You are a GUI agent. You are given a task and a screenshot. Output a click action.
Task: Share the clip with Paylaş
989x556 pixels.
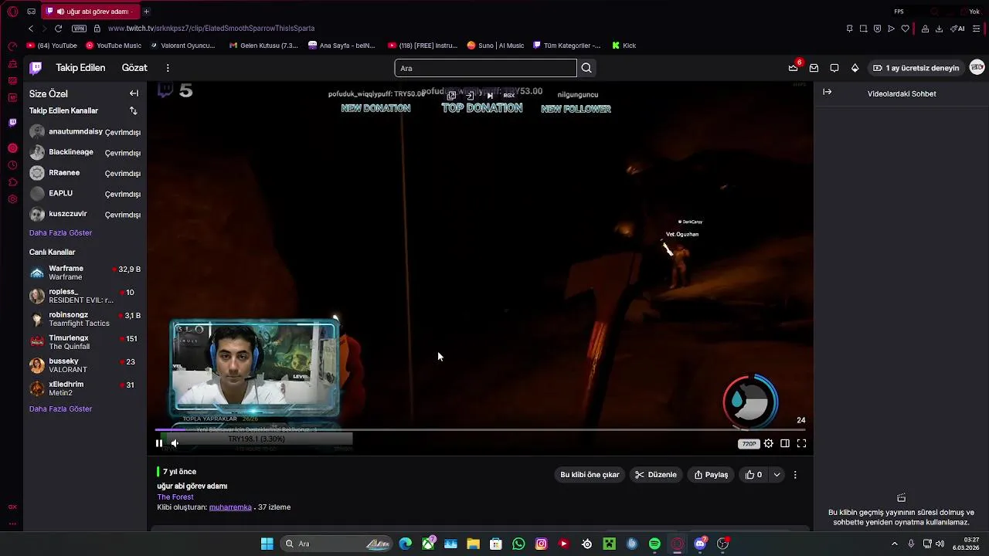tap(711, 475)
